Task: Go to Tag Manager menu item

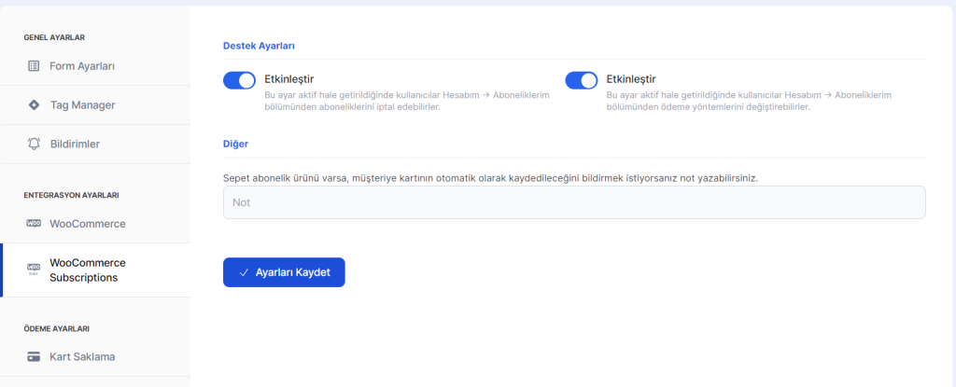Action: [82, 105]
